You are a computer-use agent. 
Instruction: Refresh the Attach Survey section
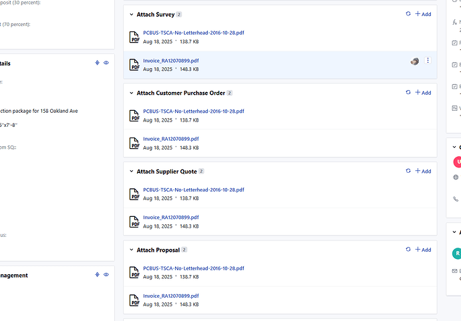408,14
